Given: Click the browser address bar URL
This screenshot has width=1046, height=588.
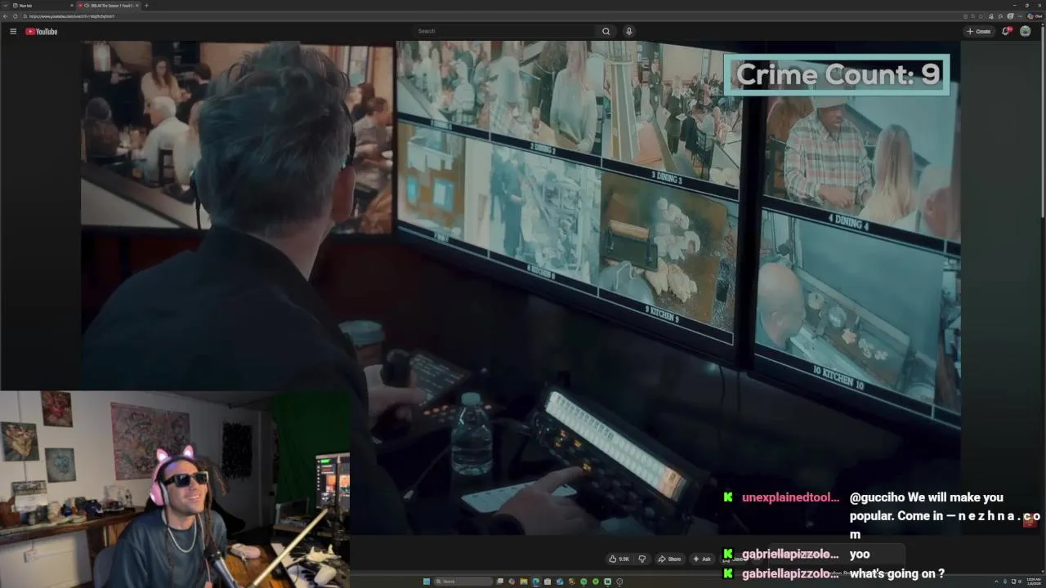Looking at the screenshot, I should click(72, 16).
